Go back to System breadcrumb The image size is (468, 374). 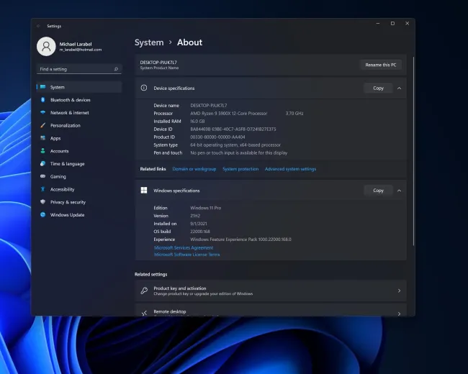tap(149, 42)
